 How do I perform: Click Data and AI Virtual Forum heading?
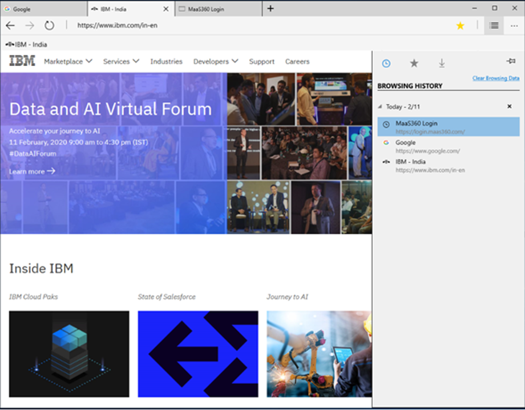point(111,109)
